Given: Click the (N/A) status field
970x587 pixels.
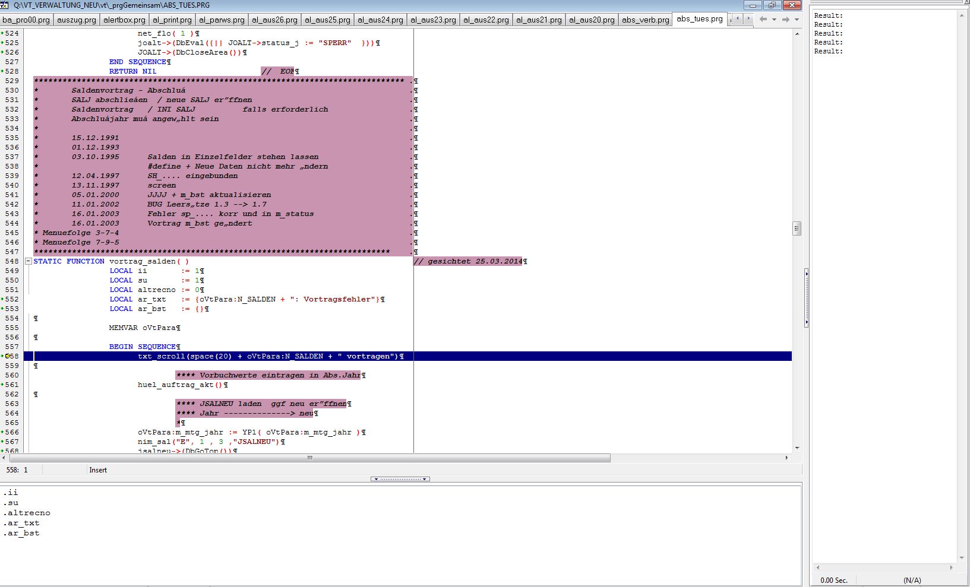Looking at the screenshot, I should click(x=912, y=580).
